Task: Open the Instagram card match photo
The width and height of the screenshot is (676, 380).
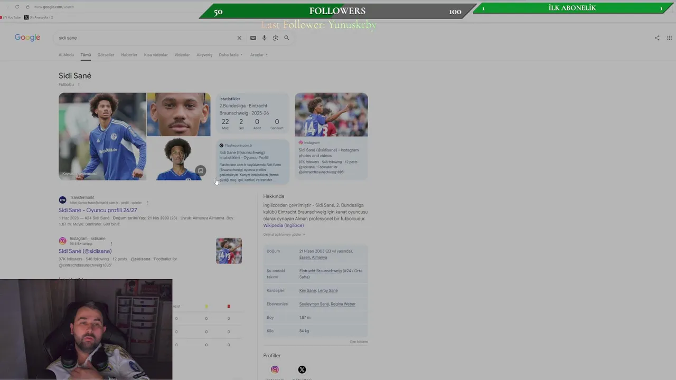Action: click(x=331, y=115)
